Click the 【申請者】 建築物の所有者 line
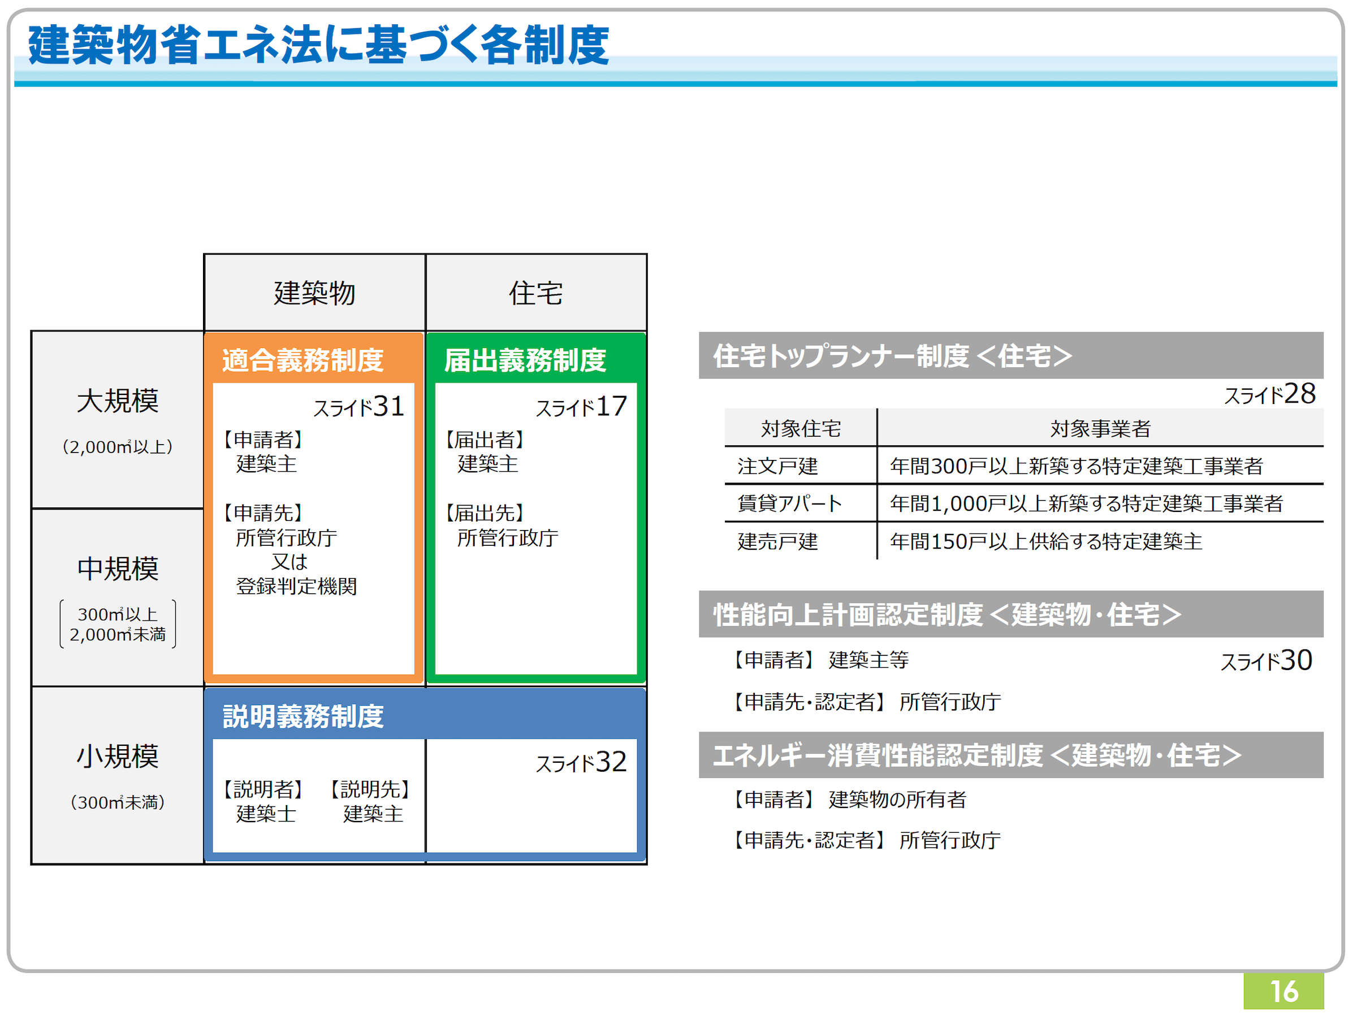 coord(850,800)
